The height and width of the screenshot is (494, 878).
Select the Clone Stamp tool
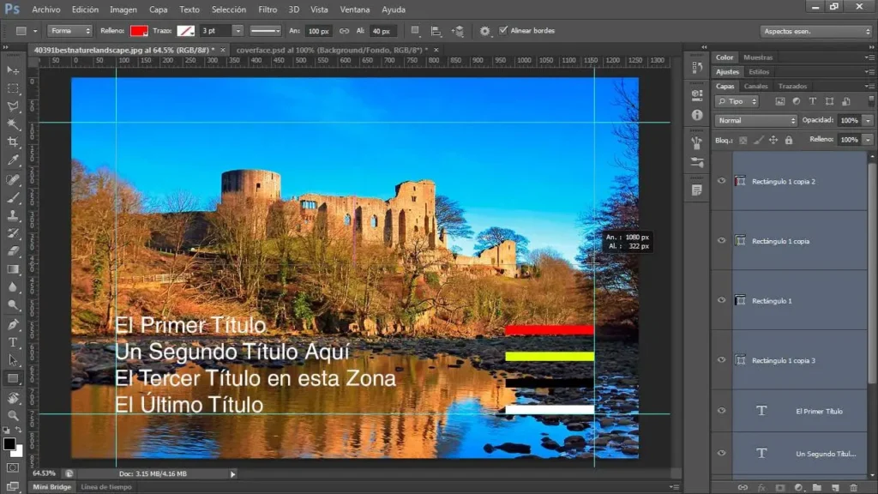click(12, 215)
